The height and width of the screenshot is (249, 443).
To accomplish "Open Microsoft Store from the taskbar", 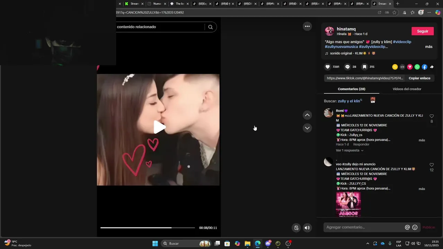I will [227, 243].
